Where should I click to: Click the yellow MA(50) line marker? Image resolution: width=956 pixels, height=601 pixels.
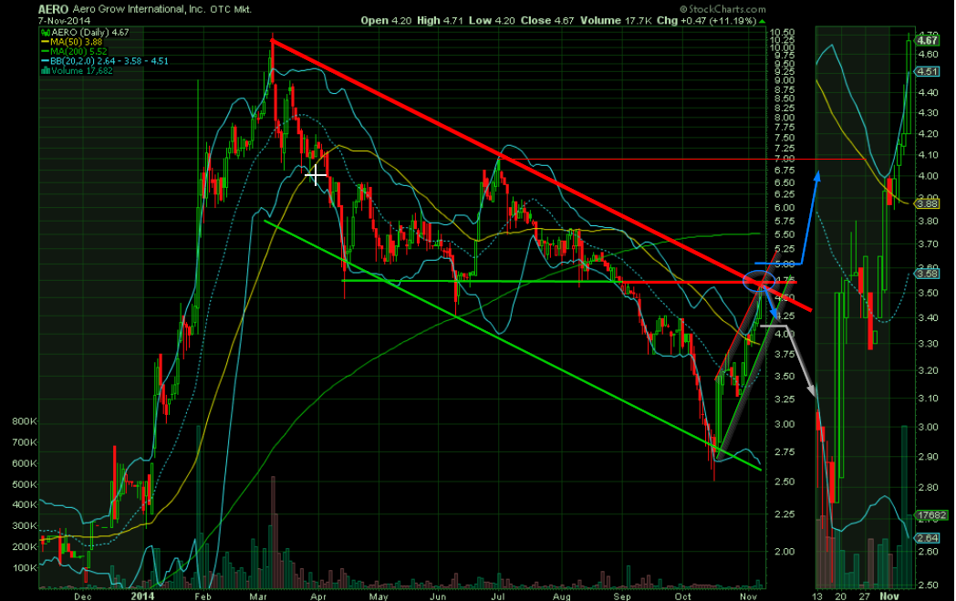pos(42,40)
